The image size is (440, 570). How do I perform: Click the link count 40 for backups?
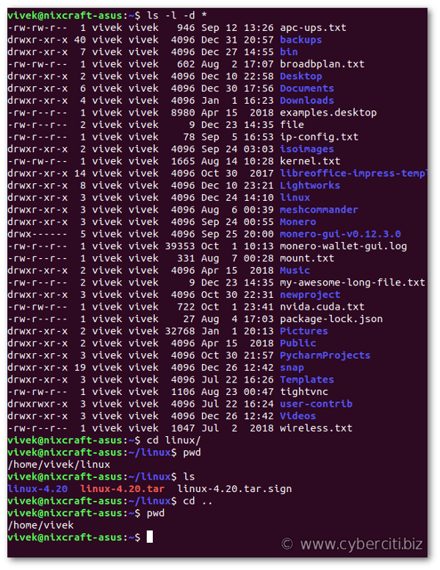point(80,40)
